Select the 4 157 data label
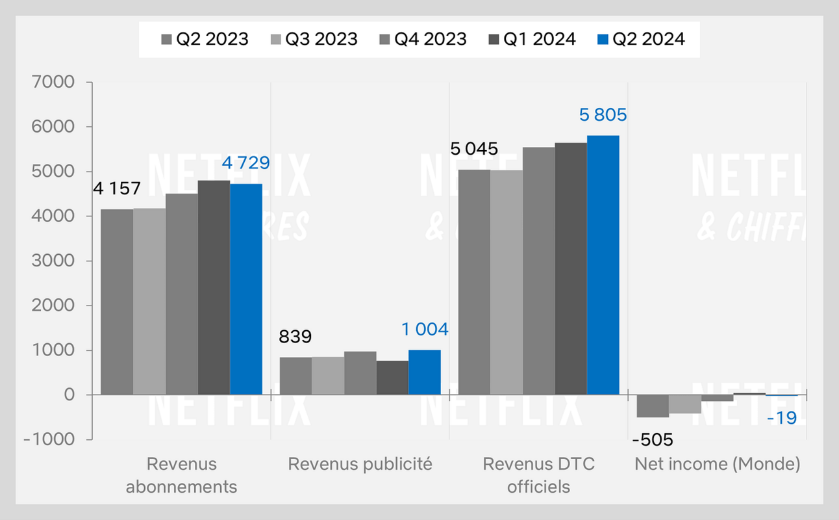The width and height of the screenshot is (839, 520). (x=118, y=189)
